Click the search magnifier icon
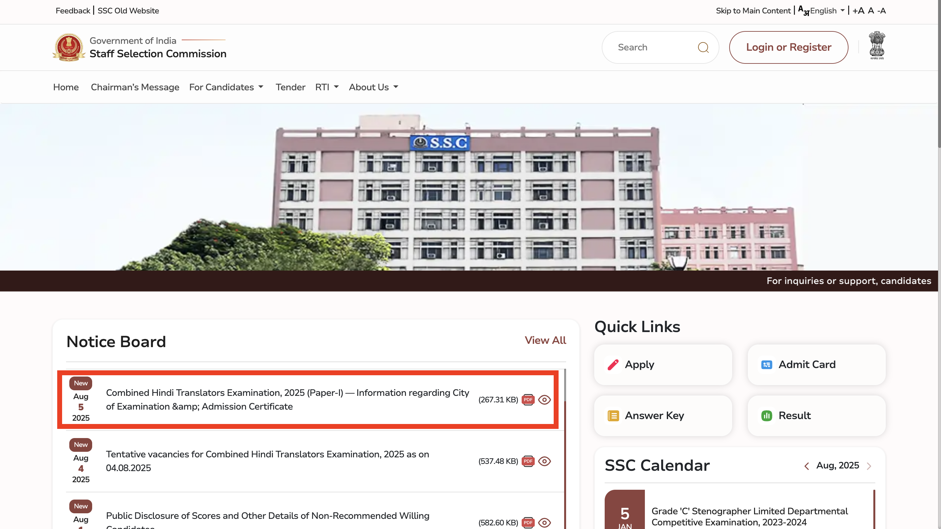This screenshot has height=529, width=941. [x=703, y=47]
